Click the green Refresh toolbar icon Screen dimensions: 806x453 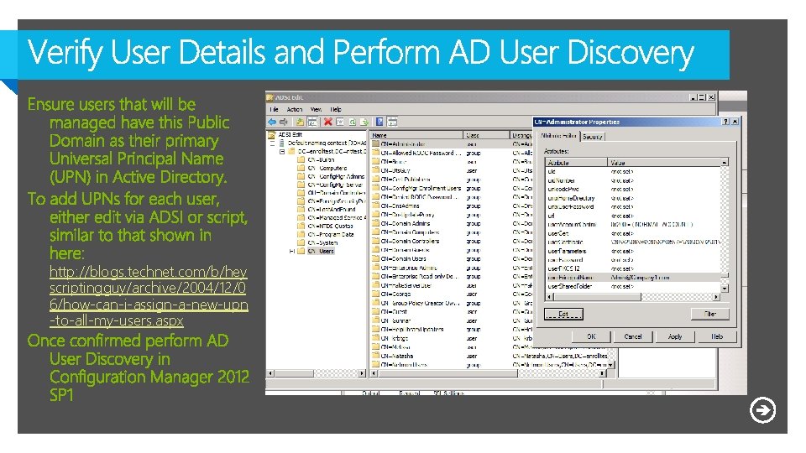click(352, 122)
